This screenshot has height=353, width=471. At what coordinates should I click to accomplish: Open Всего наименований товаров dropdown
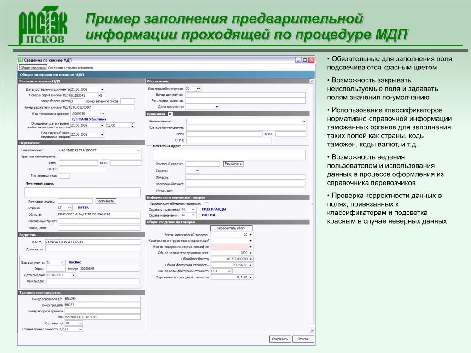[x=250, y=235]
